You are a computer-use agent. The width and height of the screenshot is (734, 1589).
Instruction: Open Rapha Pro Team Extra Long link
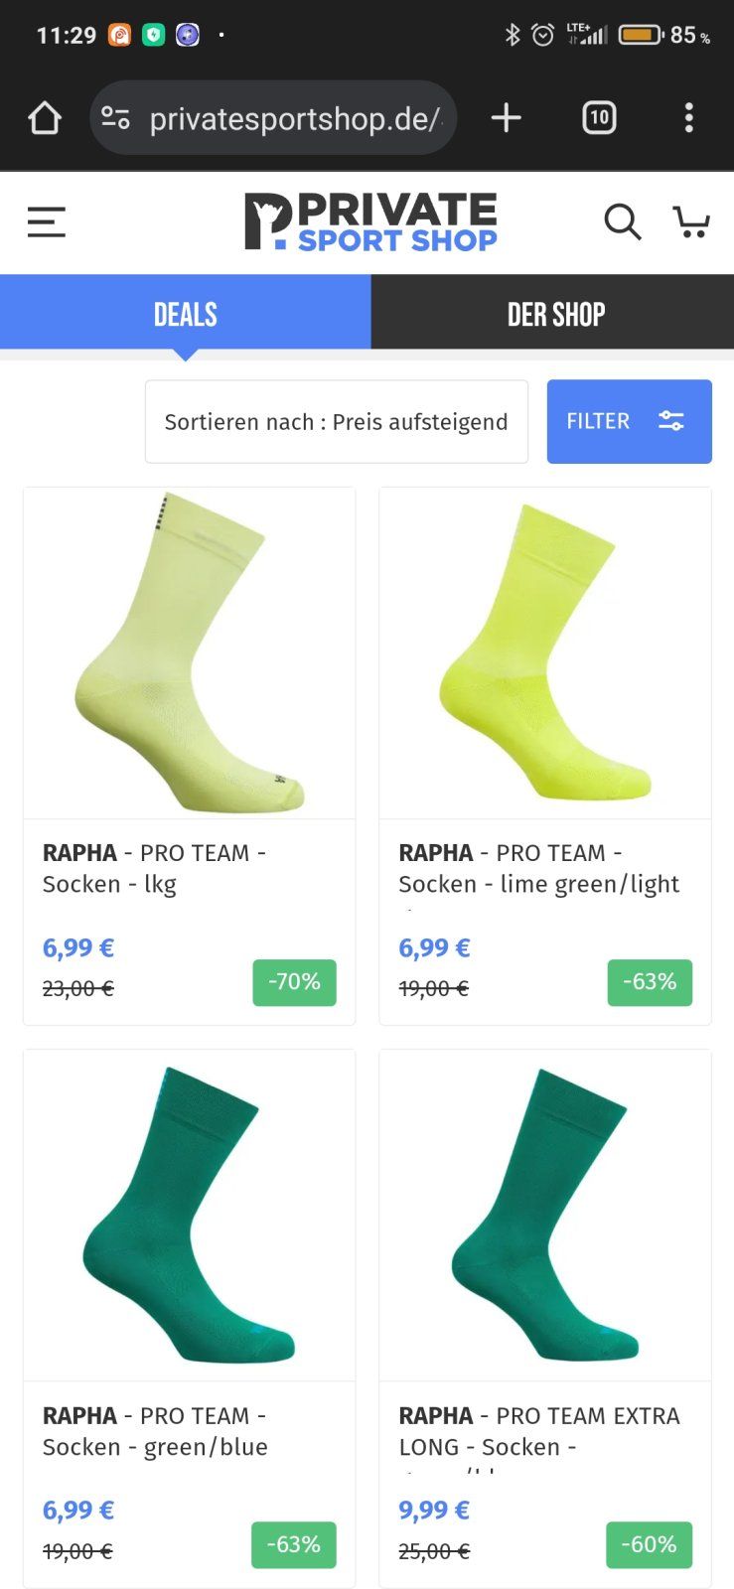pyautogui.click(x=538, y=1431)
